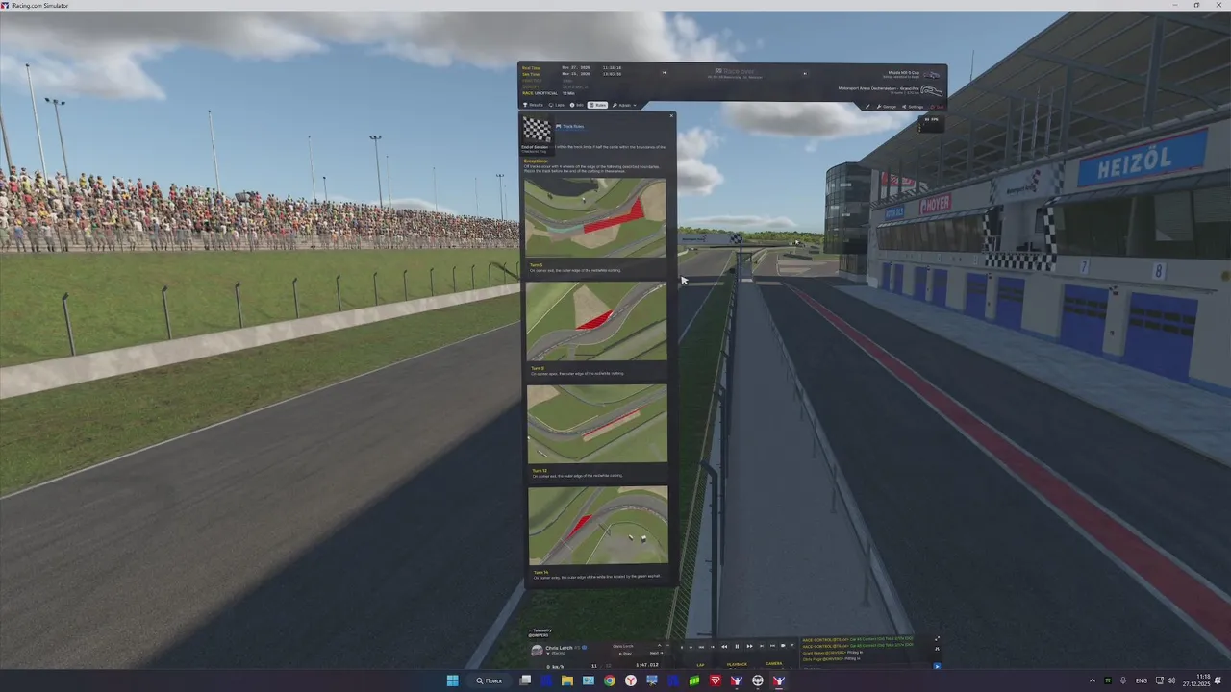The height and width of the screenshot is (692, 1231).
Task: Select the Rules tab
Action: tap(597, 106)
